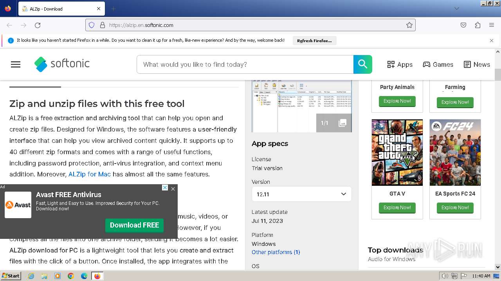Click the 'Jul 11, 2023' update date

(x=267, y=221)
